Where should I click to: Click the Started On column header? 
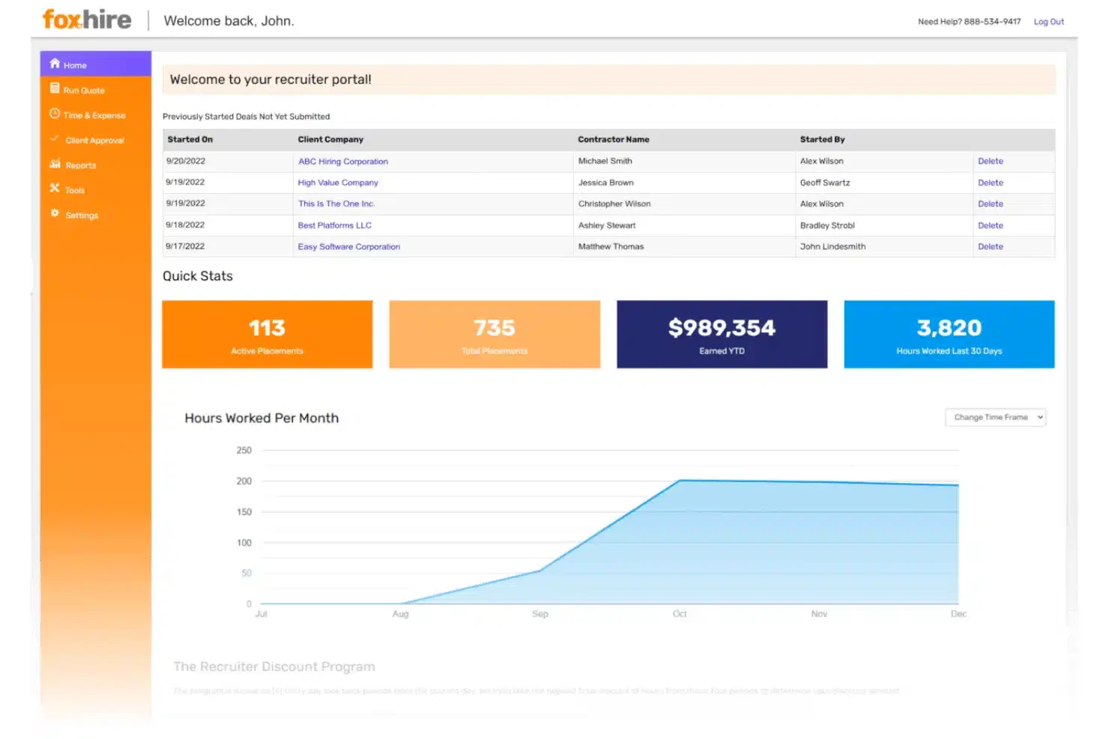coord(190,139)
